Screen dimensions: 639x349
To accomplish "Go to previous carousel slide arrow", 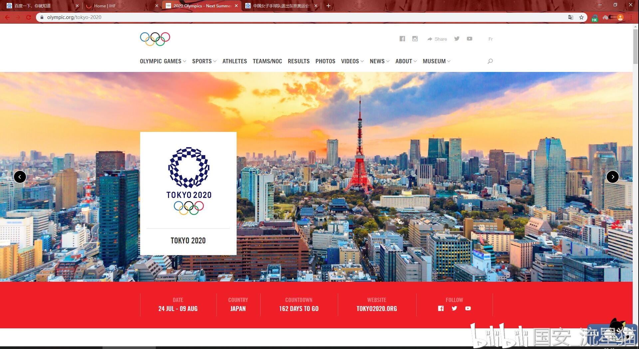I will (20, 177).
